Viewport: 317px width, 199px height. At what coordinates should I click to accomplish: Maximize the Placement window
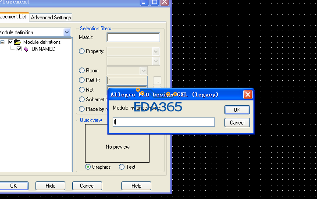155,3
